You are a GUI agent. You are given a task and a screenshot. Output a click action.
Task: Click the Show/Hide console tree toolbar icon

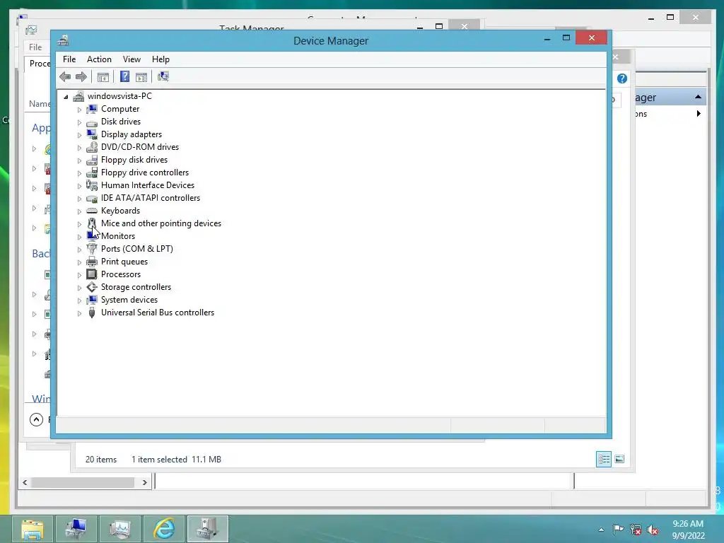(x=103, y=77)
